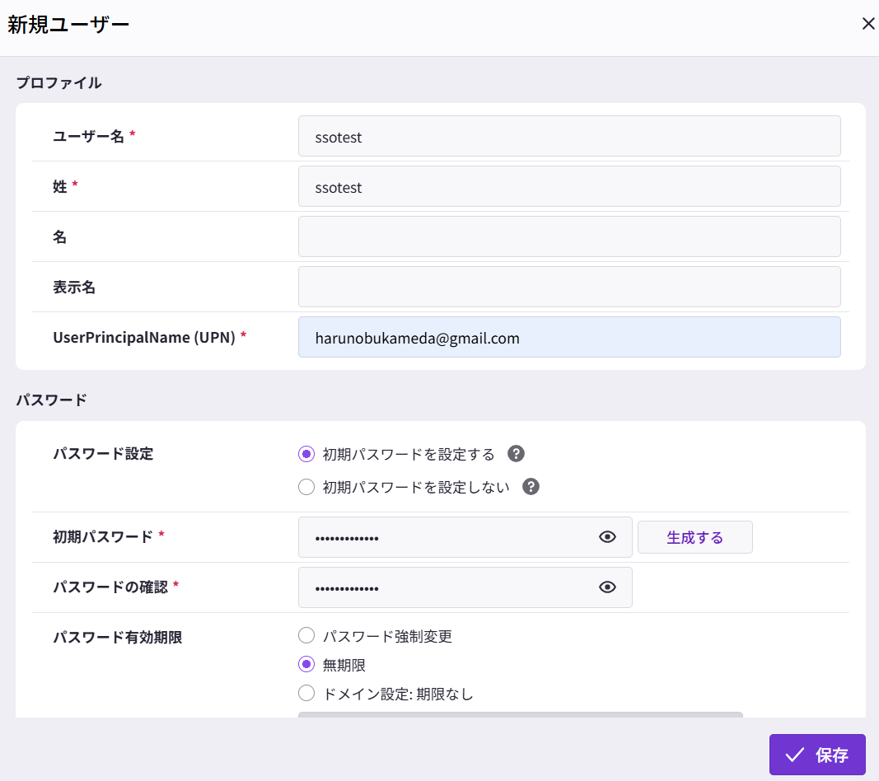
Task: Click the 表示名 input field
Action: coord(568,288)
